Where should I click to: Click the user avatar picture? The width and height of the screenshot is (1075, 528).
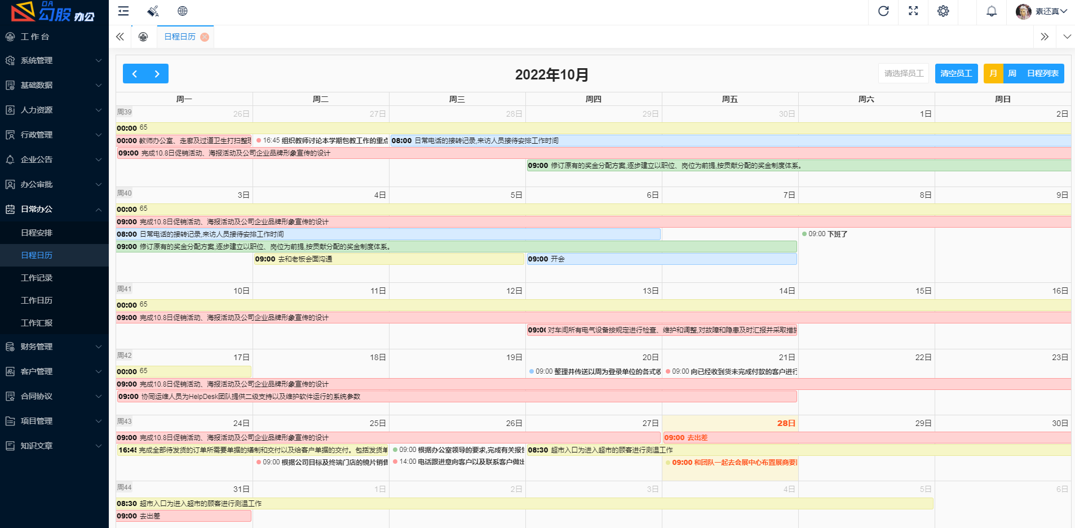pyautogui.click(x=1024, y=11)
